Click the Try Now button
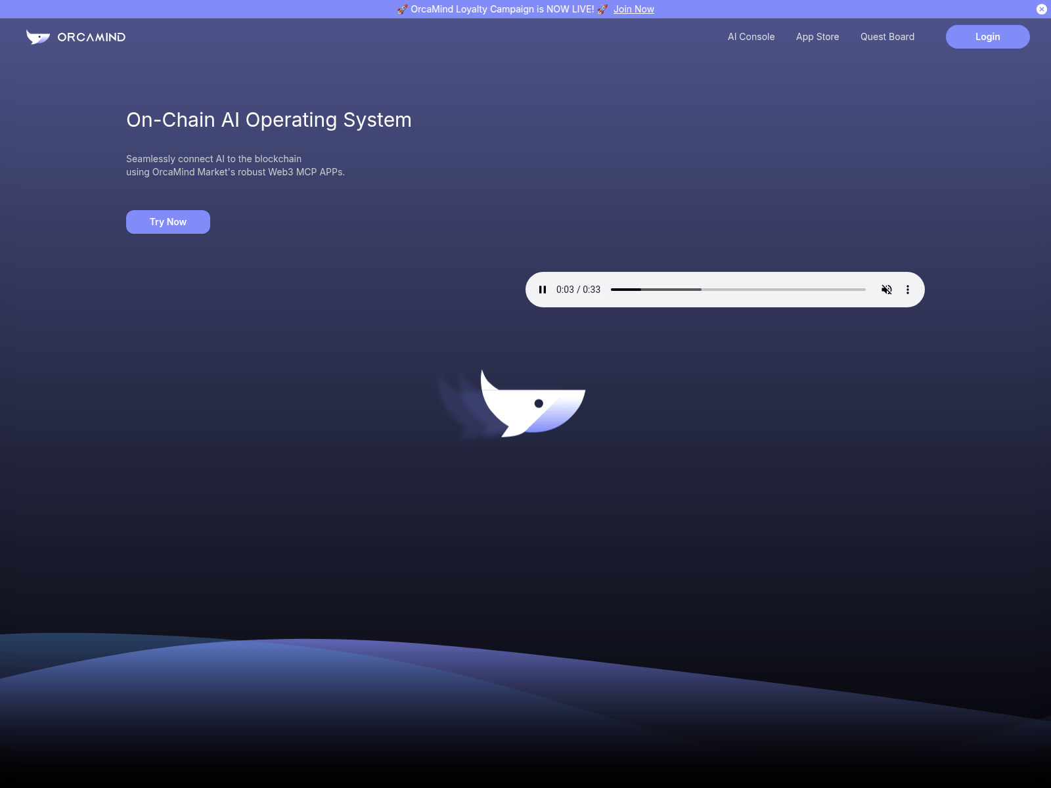The height and width of the screenshot is (788, 1051). (x=168, y=222)
